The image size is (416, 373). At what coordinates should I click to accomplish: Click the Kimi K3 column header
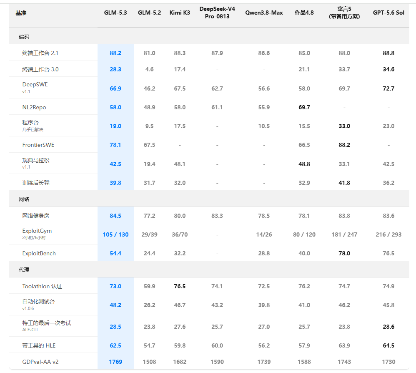(180, 13)
